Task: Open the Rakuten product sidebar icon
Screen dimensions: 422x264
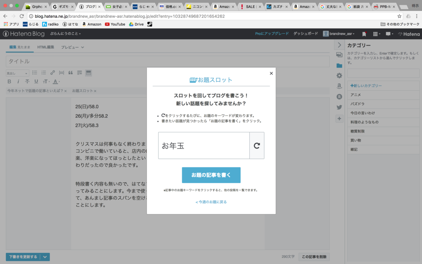Action: tap(339, 97)
